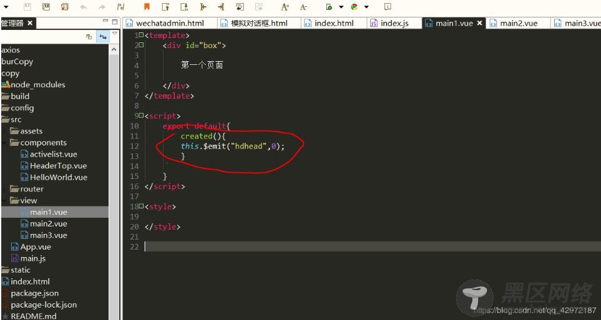Click the toggle comment toolbar icon
This screenshot has height=320, width=601.
point(240,6)
